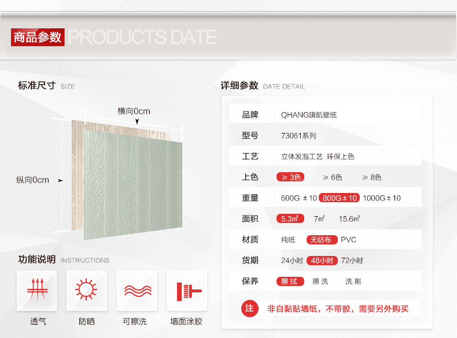Click the 品牌 row label
Screen dimensions: 457x338
tap(250, 115)
